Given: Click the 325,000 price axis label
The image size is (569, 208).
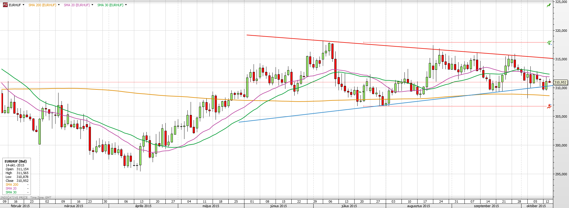Looking at the screenshot, I should pyautogui.click(x=561, y=2).
